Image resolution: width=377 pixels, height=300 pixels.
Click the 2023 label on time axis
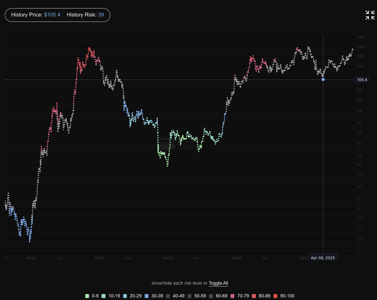click(168, 258)
